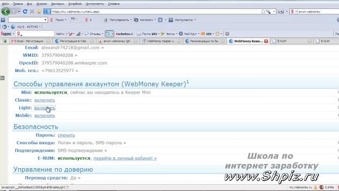Stop loading with the X icon

pos(32,12)
